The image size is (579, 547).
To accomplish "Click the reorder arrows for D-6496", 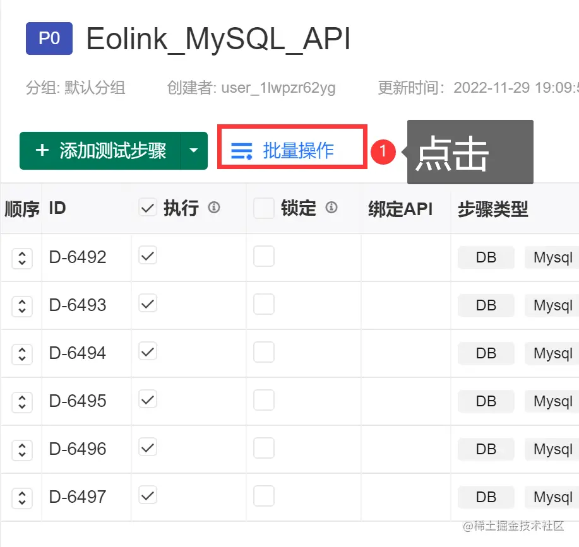I will [x=22, y=450].
